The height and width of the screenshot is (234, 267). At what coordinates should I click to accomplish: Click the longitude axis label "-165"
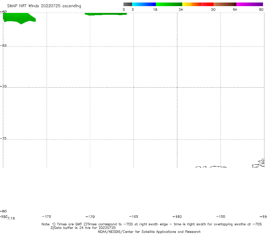click(x=133, y=216)
